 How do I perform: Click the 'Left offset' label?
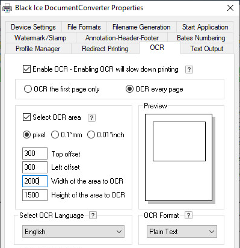point(66,167)
